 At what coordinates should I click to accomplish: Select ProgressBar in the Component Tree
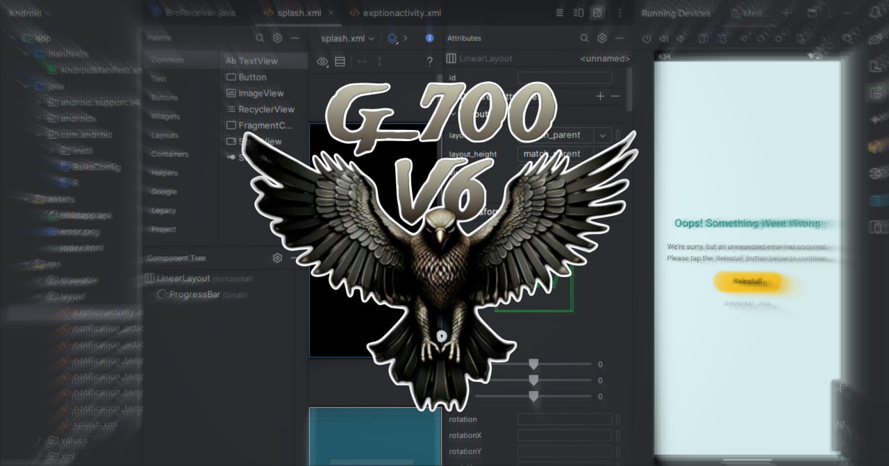(x=202, y=294)
